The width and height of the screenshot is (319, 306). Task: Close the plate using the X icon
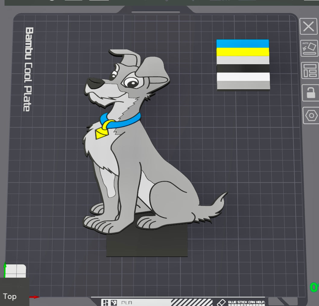pos(308,27)
